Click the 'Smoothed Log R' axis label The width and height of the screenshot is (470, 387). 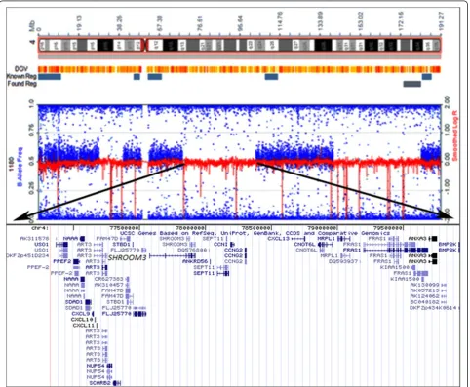point(455,135)
